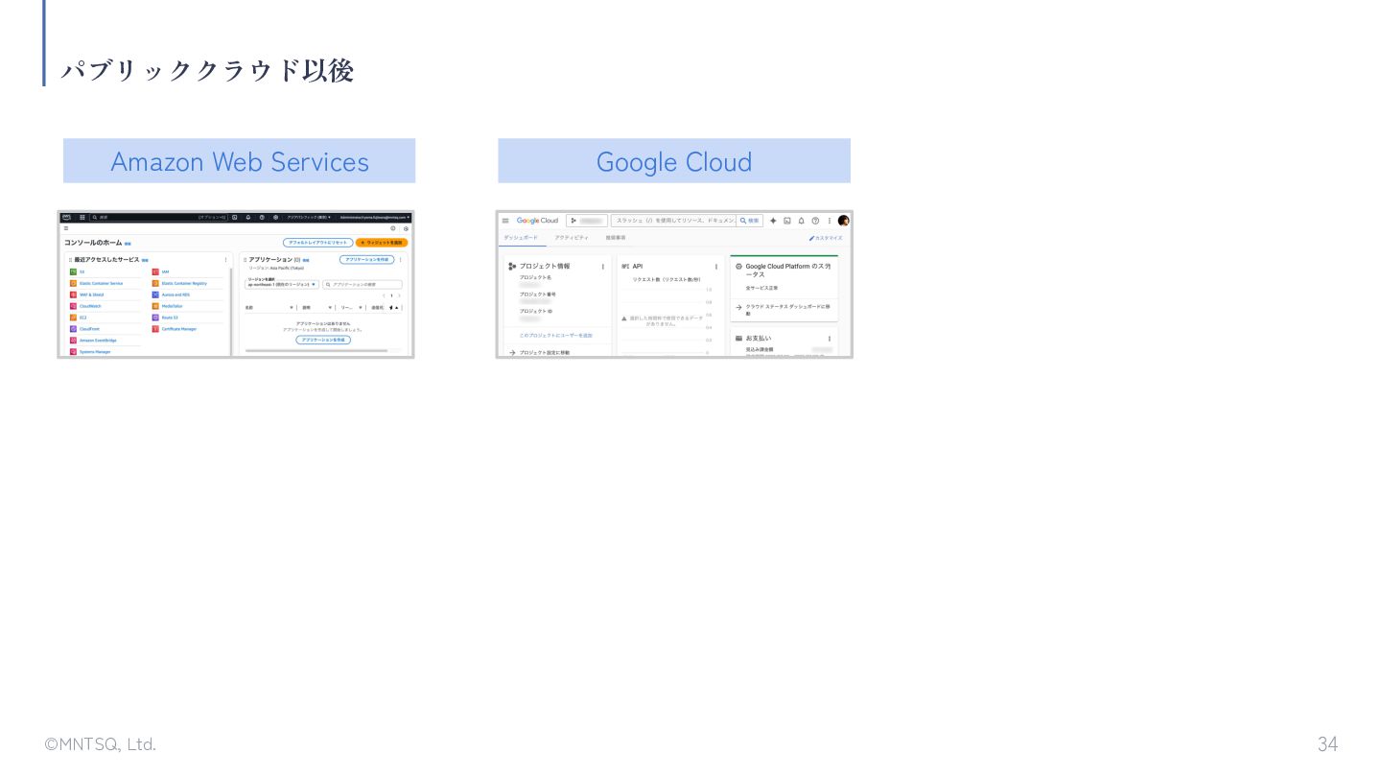Screen dimensions: 1381x777
Task: Click the Google Cloud Gemini sparkle icon
Action: click(773, 221)
